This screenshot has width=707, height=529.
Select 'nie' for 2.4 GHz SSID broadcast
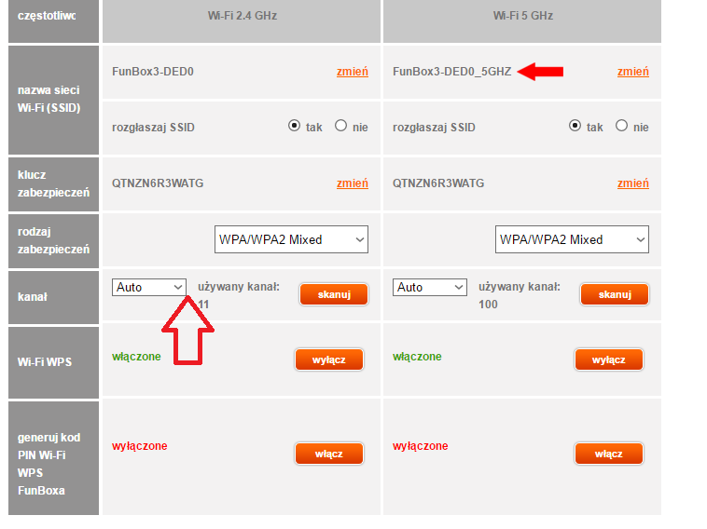pos(340,126)
